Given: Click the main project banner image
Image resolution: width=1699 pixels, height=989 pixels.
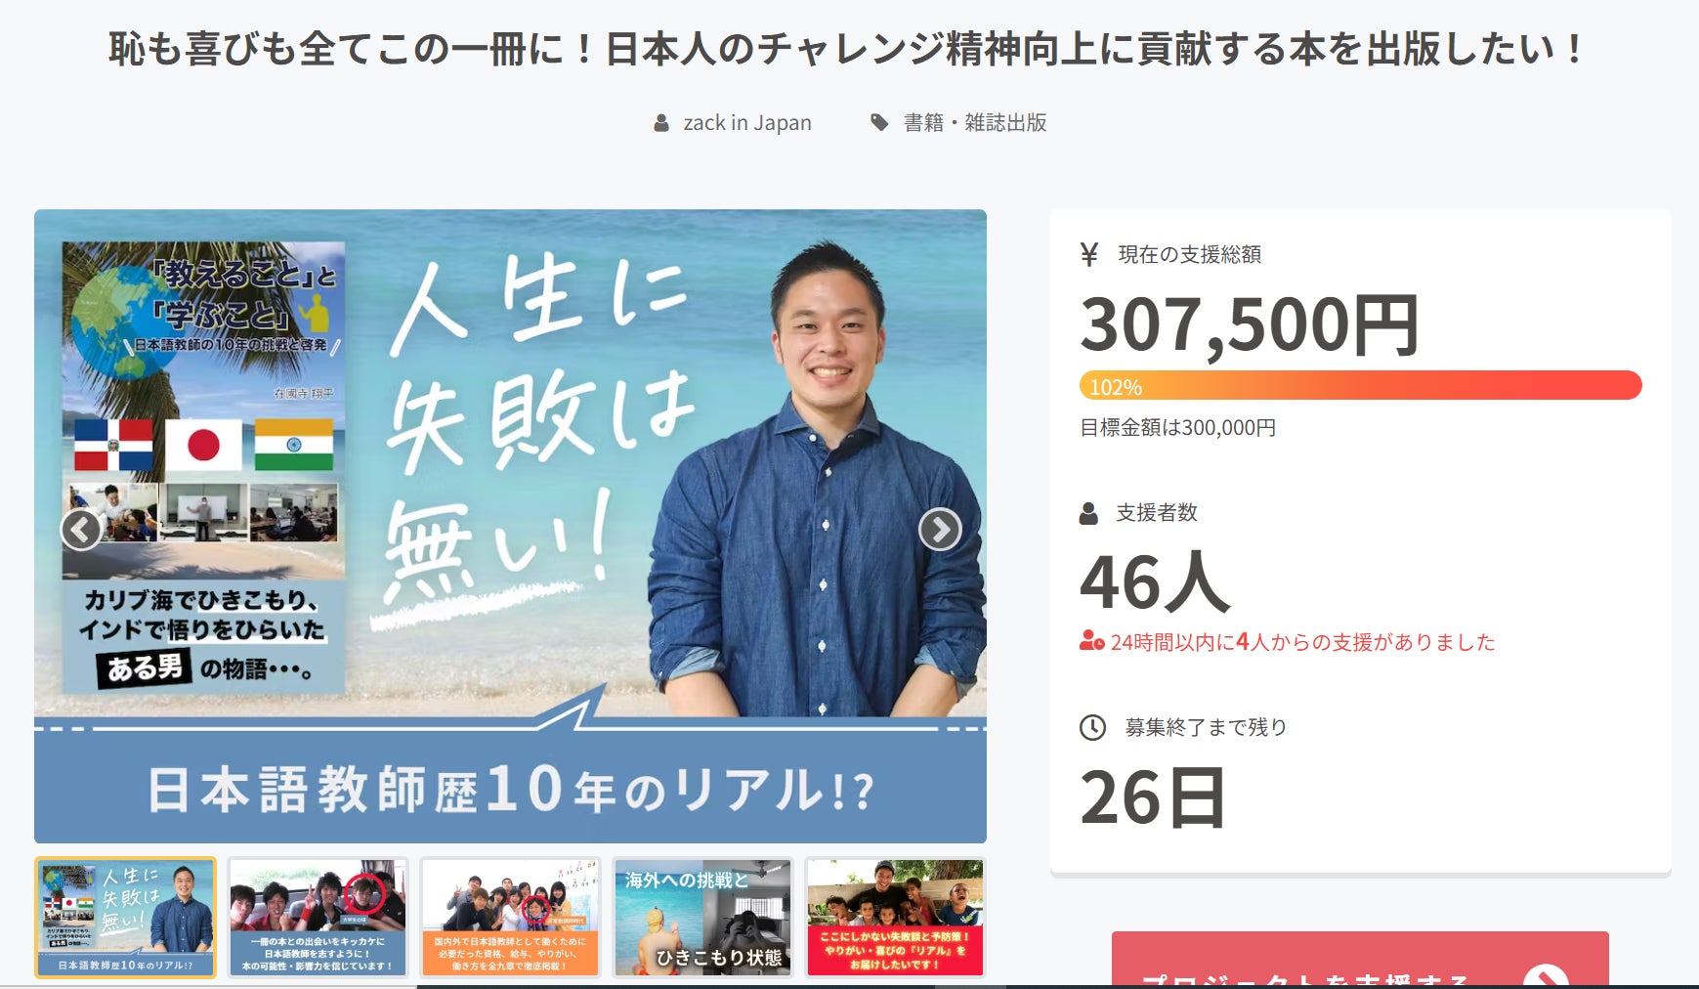Looking at the screenshot, I should (510, 526).
